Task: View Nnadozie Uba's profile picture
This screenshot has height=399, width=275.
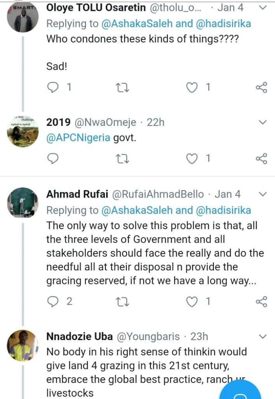Action: click(23, 346)
